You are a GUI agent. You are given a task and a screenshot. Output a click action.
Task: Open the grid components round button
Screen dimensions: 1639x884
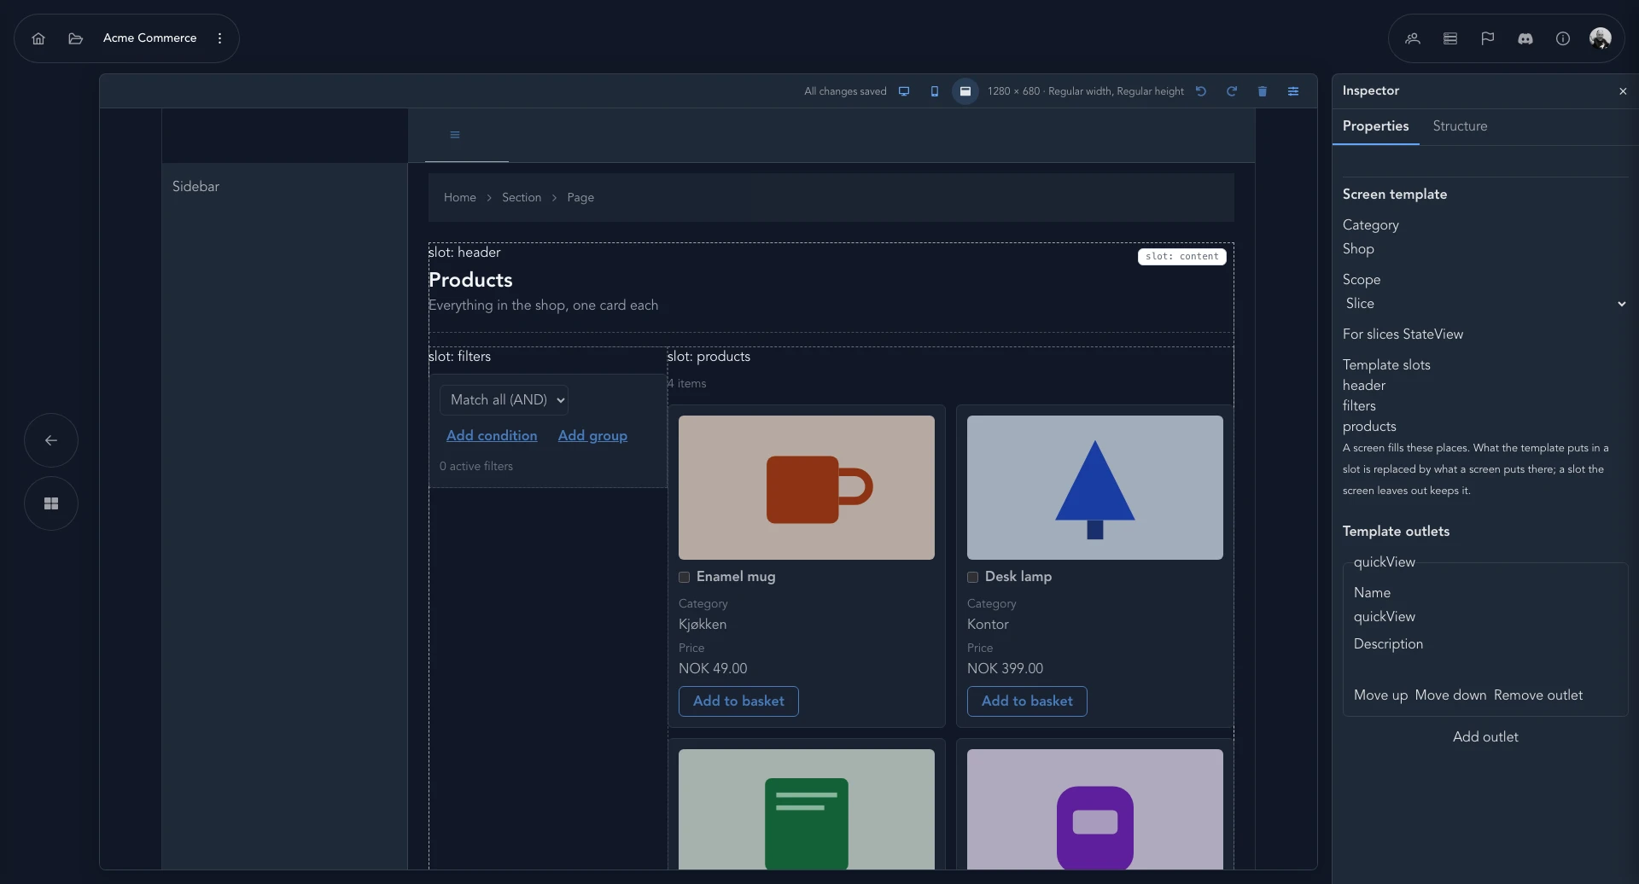pyautogui.click(x=51, y=503)
